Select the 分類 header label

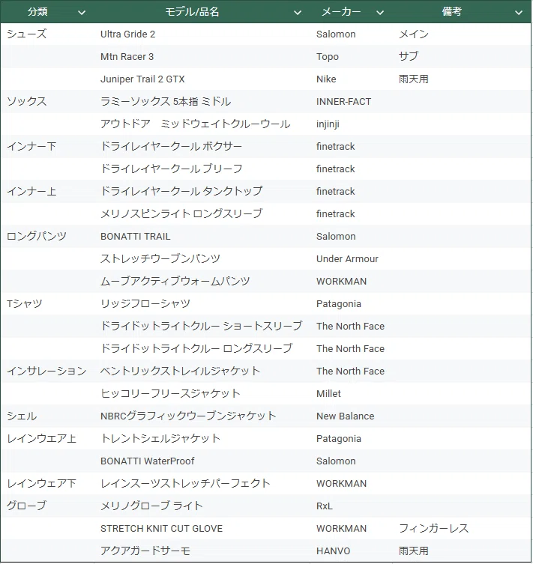coord(37,12)
